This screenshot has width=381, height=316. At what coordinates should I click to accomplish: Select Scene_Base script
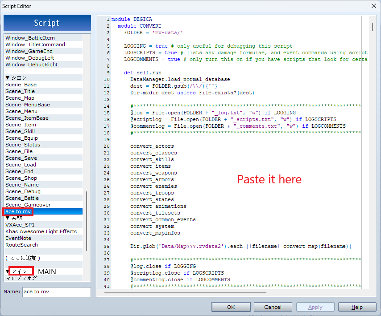43,85
